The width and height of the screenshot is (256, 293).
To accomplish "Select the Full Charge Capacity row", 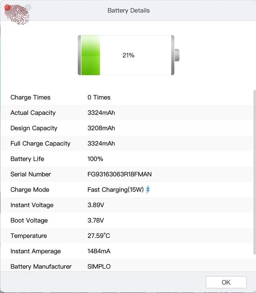I will (127, 144).
